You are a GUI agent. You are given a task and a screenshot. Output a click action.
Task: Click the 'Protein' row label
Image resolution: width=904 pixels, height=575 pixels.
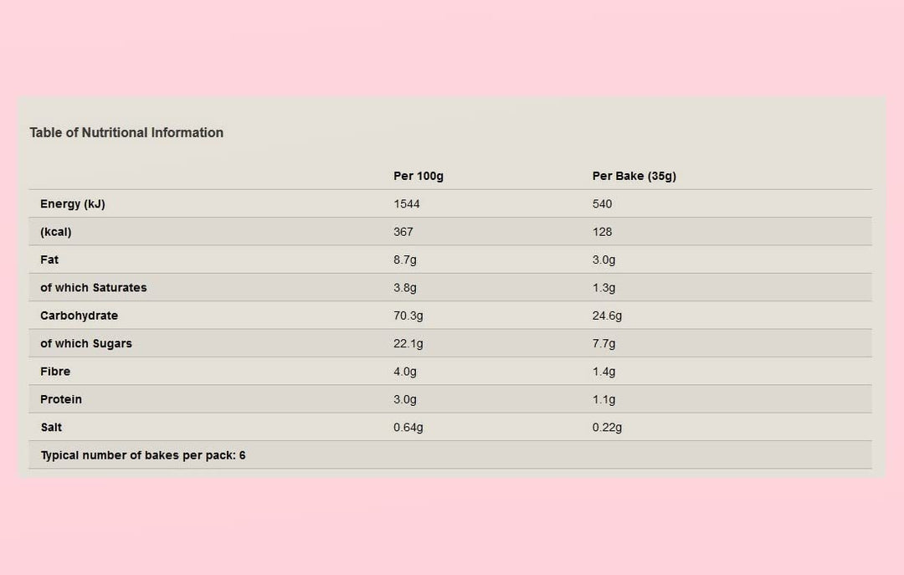[61, 399]
